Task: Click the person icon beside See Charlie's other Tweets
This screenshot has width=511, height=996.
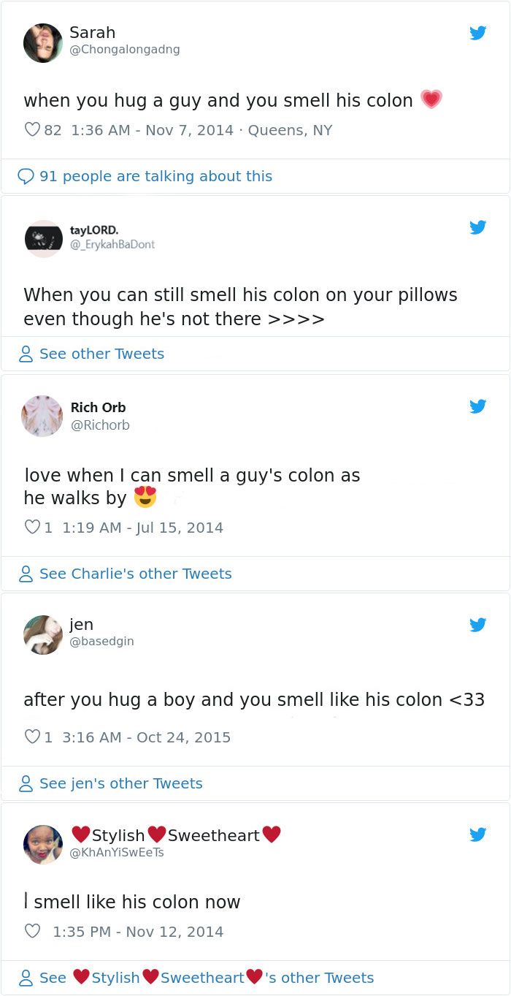Action: [x=26, y=574]
